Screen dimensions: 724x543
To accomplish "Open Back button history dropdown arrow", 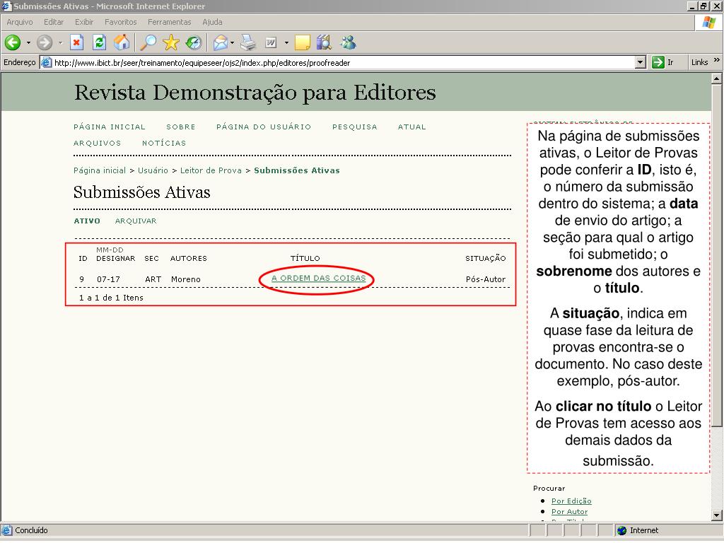I will click(28, 43).
